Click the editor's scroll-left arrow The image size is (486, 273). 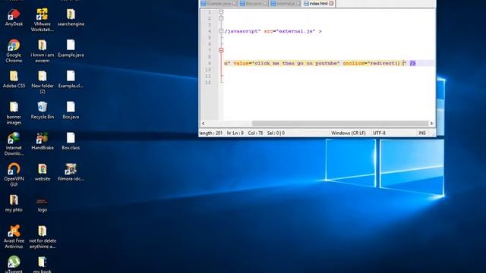[x=203, y=124]
